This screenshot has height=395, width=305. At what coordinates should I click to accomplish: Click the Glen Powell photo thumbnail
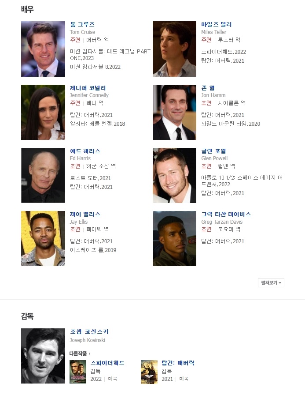pyautogui.click(x=174, y=175)
